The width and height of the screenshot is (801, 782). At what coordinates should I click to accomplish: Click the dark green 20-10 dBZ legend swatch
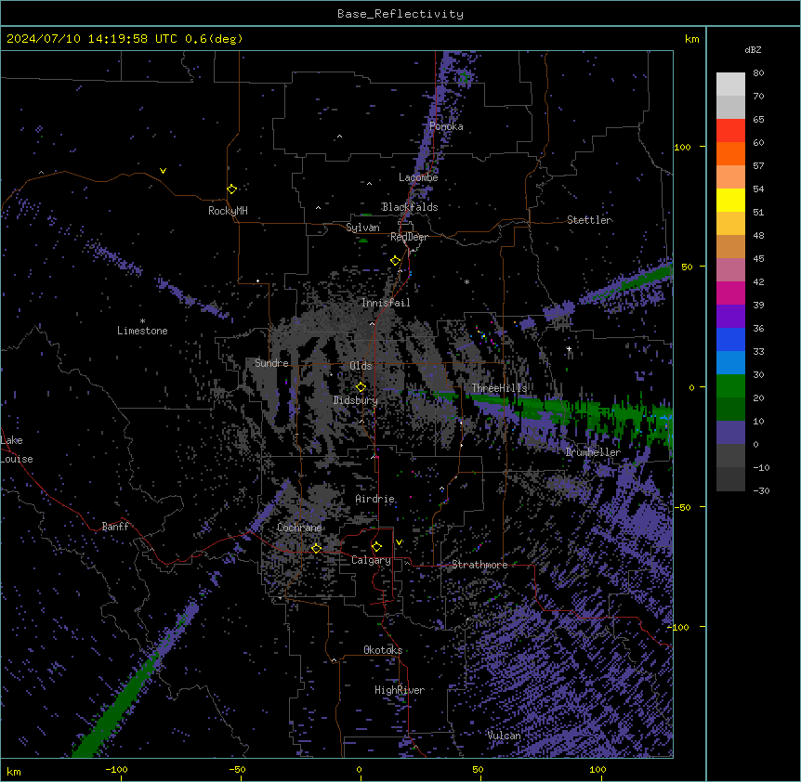click(x=730, y=410)
